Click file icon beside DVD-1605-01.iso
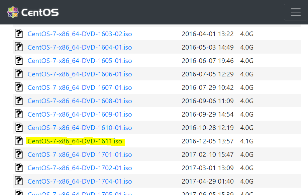308x195 pixels. pyautogui.click(x=19, y=60)
